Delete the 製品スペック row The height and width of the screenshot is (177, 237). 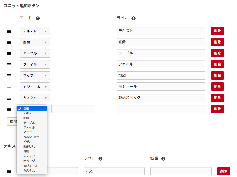217,98
